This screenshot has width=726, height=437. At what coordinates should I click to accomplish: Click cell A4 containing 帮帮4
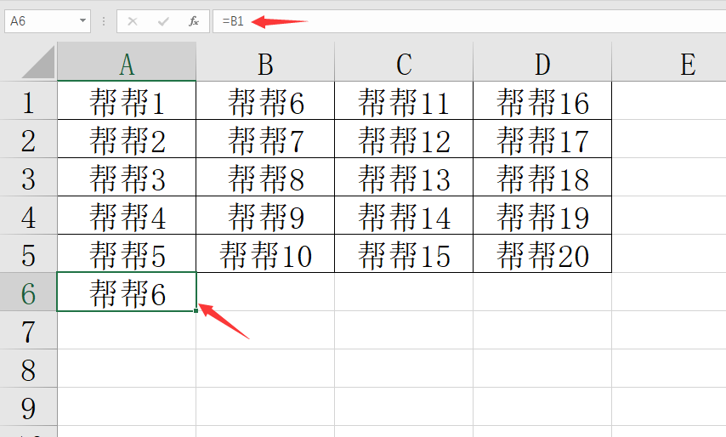[127, 216]
